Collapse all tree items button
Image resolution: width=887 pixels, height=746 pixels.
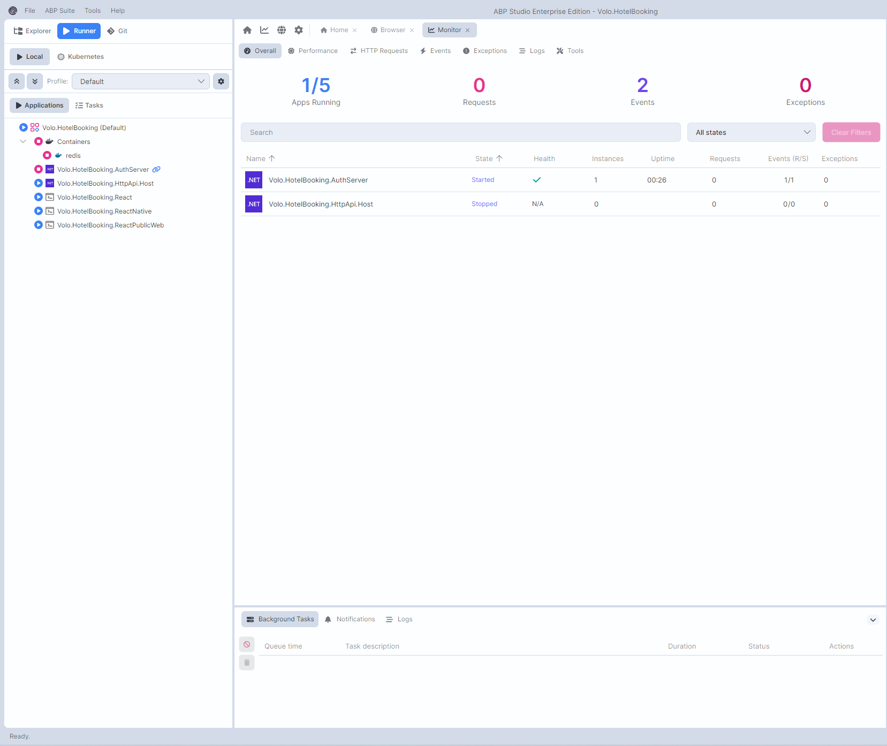[x=17, y=81]
